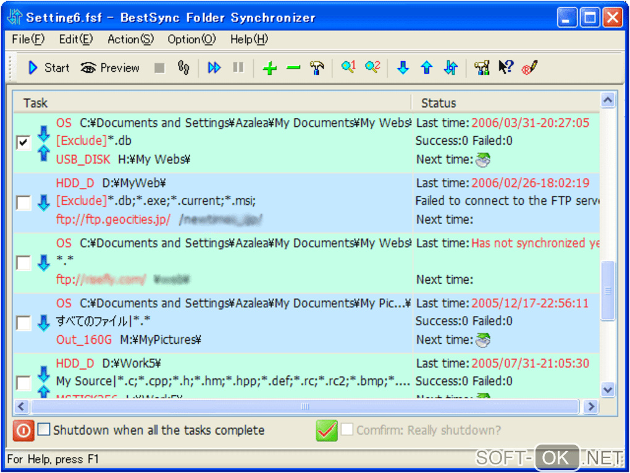Viewport: 630px width, 473px height.
Task: Check the Out_160G MyPictures task checkbox
Action: 23,323
